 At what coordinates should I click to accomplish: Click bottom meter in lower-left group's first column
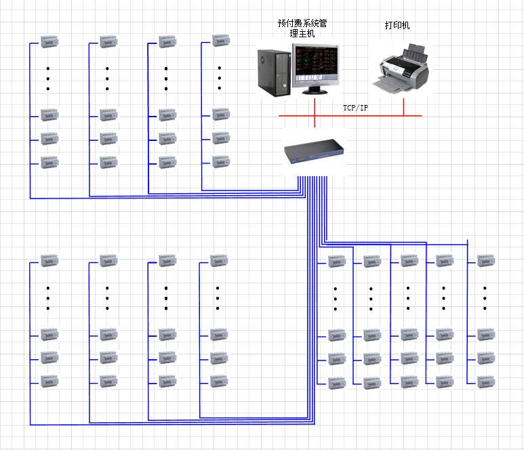49,381
